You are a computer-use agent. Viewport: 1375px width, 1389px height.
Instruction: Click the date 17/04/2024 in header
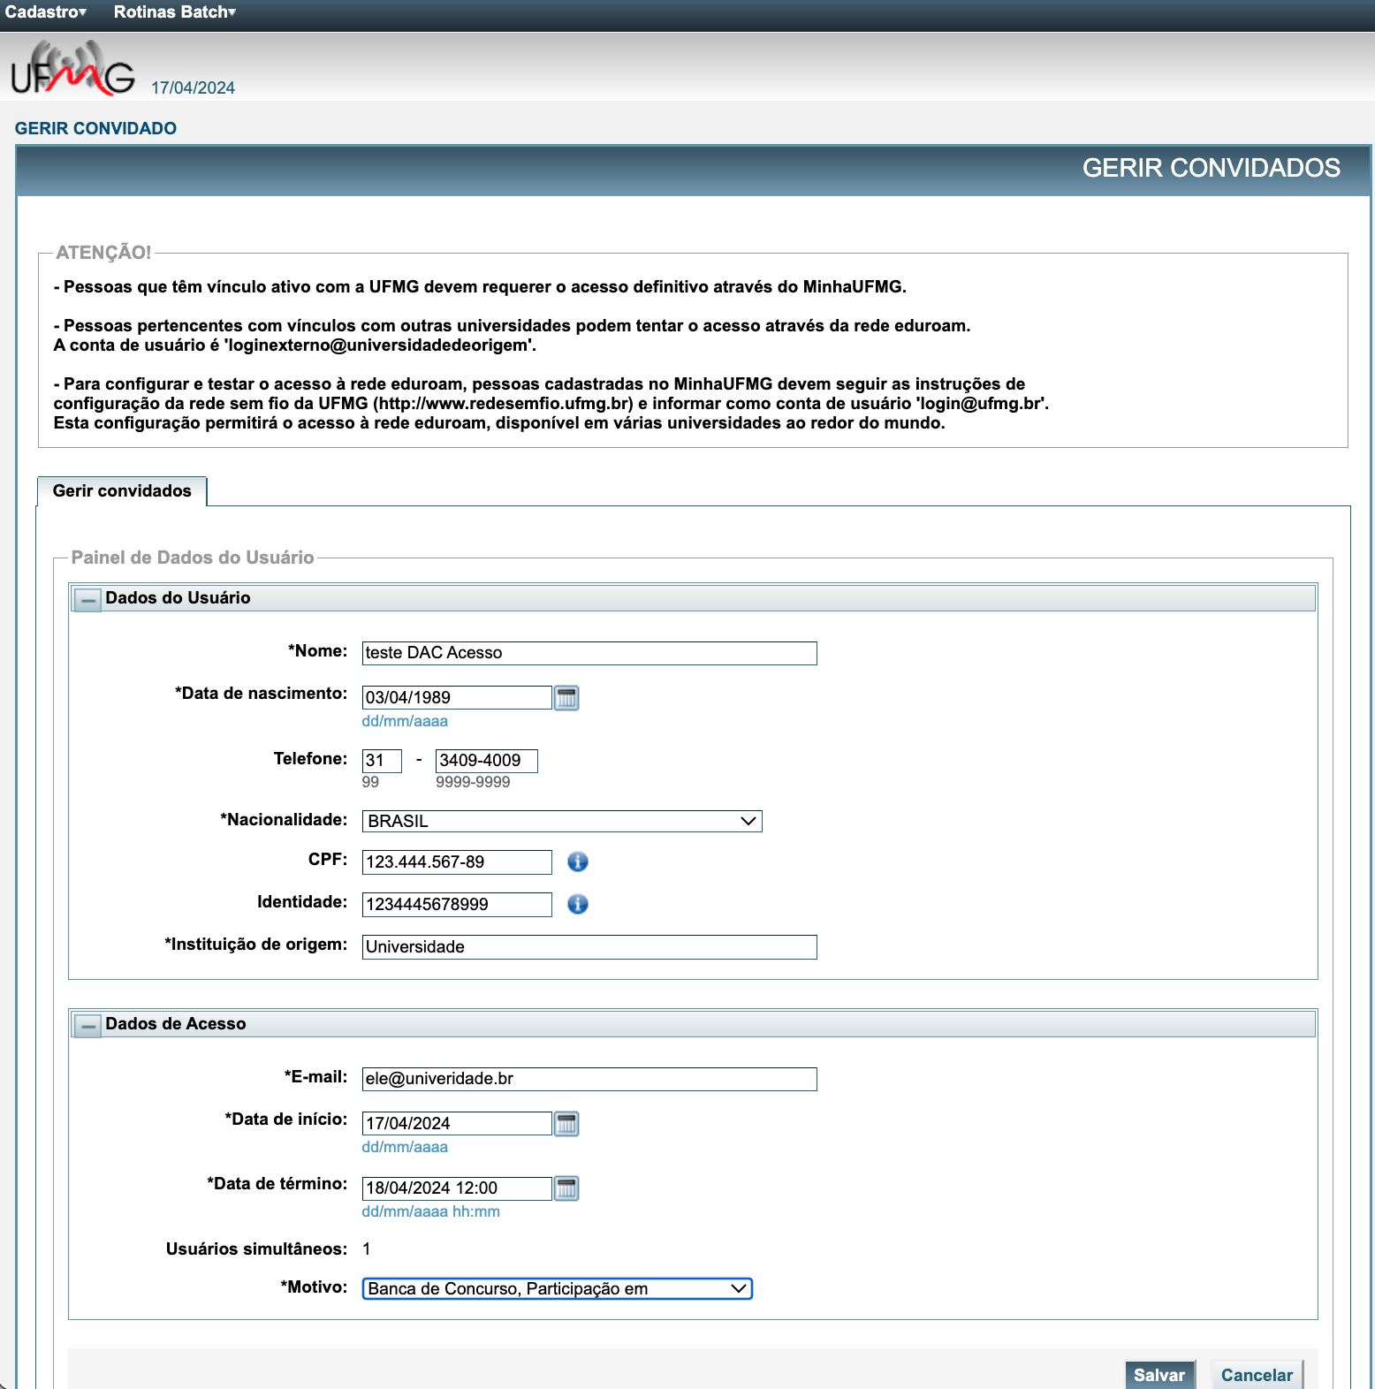click(x=193, y=87)
